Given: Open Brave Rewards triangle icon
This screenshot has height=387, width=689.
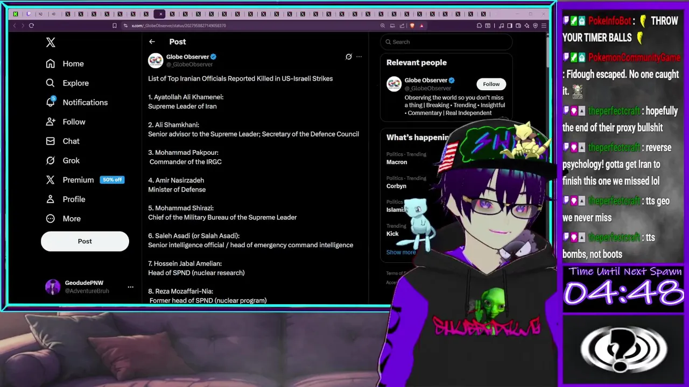Looking at the screenshot, I should pos(421,25).
